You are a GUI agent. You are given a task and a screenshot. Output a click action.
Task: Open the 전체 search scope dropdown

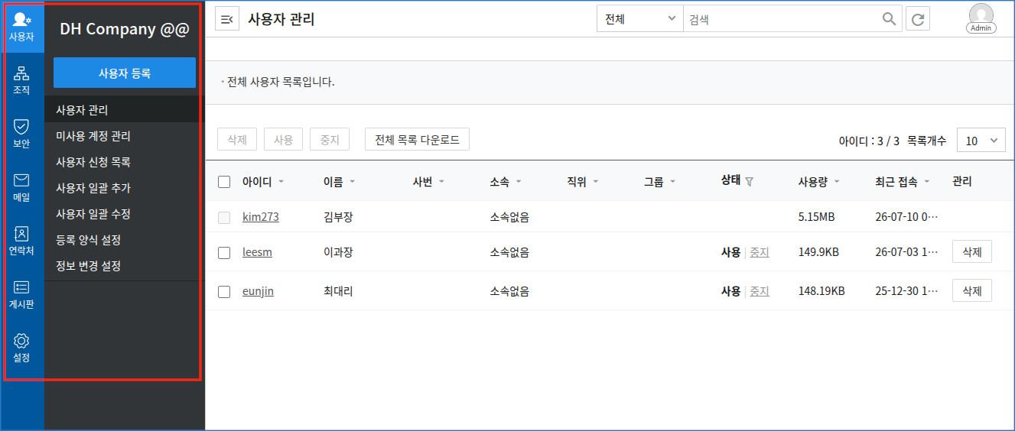point(640,19)
